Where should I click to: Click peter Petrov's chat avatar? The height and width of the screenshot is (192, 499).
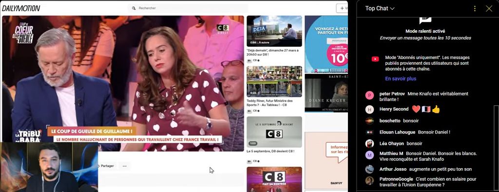(369, 95)
